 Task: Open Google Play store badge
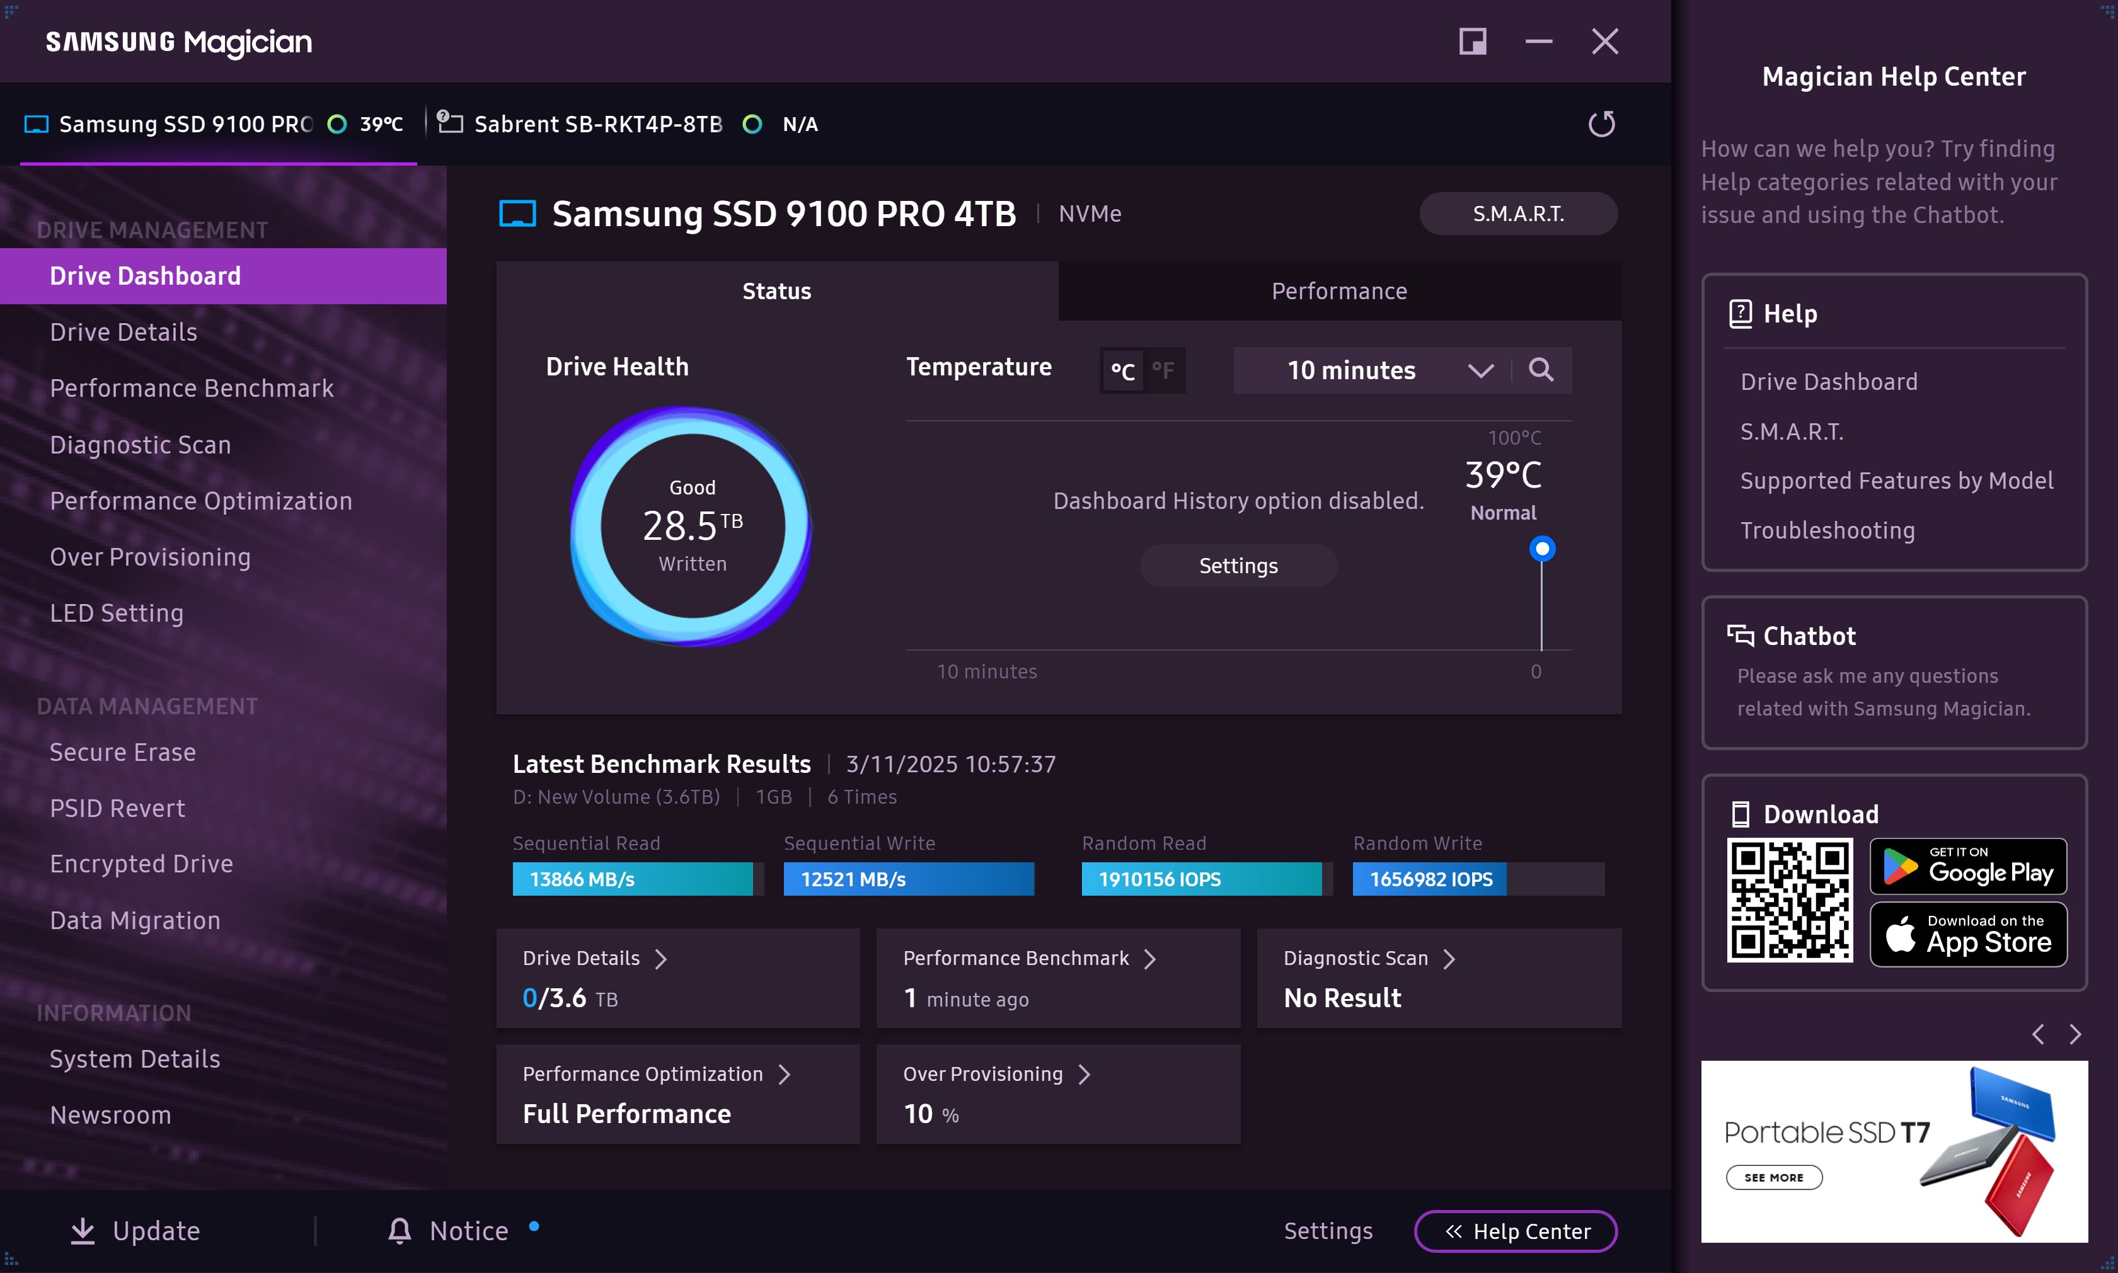[1968, 866]
